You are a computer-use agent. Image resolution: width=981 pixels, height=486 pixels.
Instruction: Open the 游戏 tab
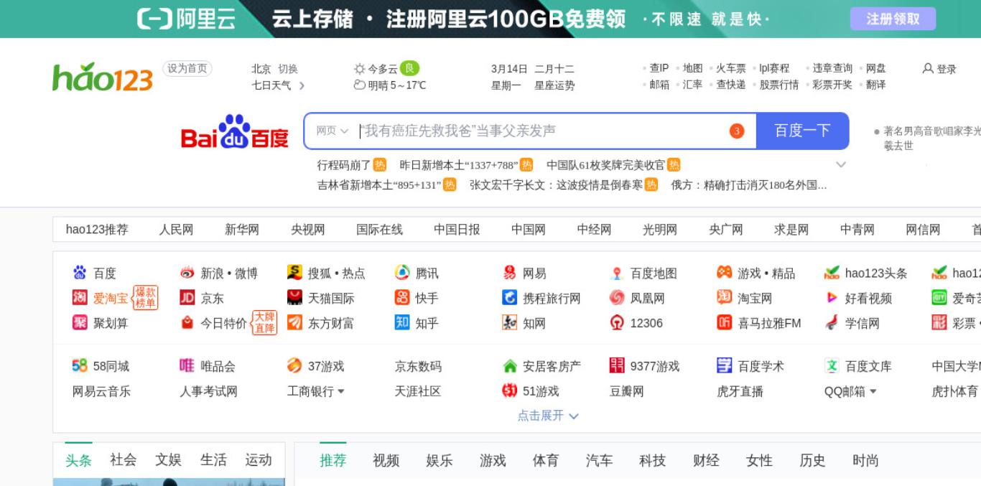493,460
